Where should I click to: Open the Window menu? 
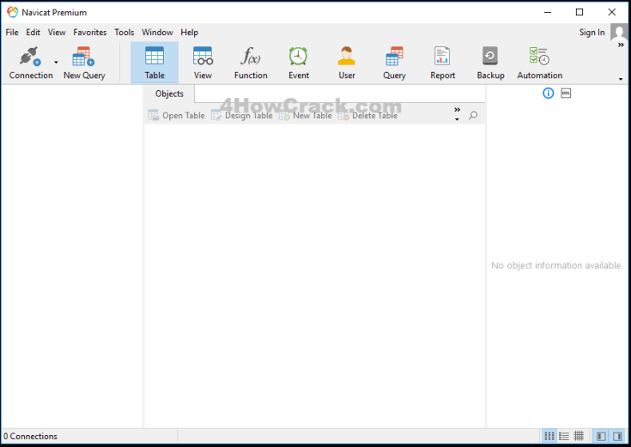click(x=157, y=33)
